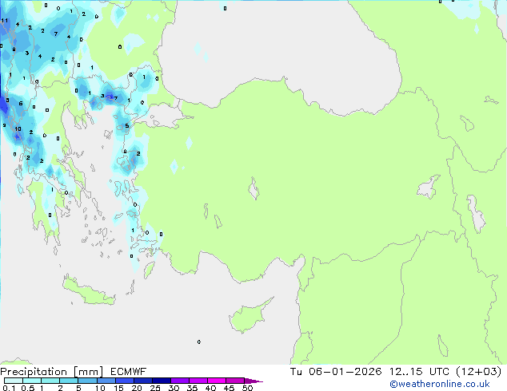The image size is (507, 391).
Task: Click the 35–40 mm legend swatch
Action: [198, 381]
